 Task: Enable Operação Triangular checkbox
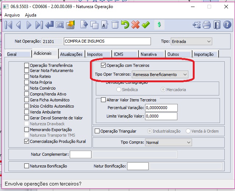(x=97, y=131)
